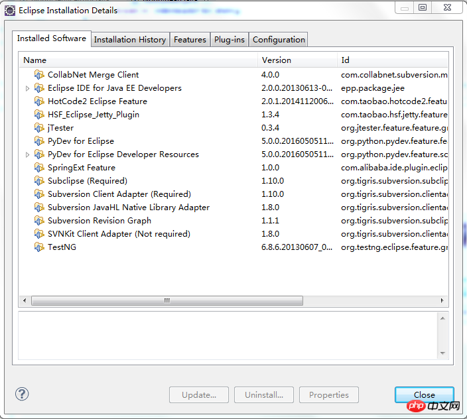This screenshot has width=467, height=419.
Task: Click the horizontal scrollbar thumb
Action: point(167,300)
